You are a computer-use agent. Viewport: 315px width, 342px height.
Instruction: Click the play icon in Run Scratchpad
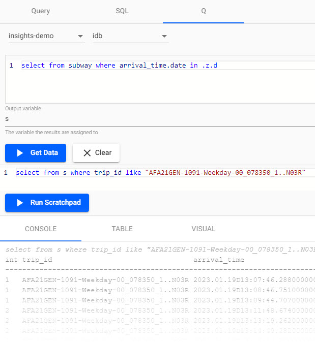click(x=20, y=203)
